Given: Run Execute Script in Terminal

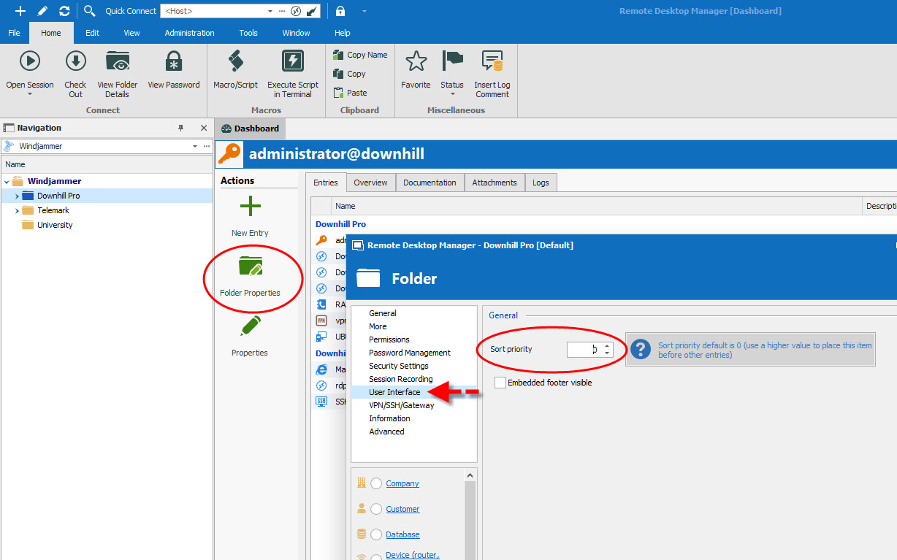Looking at the screenshot, I should click(292, 61).
